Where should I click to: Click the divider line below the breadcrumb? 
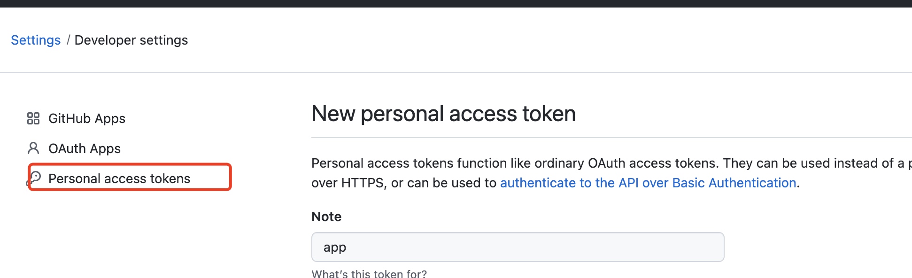(x=456, y=73)
